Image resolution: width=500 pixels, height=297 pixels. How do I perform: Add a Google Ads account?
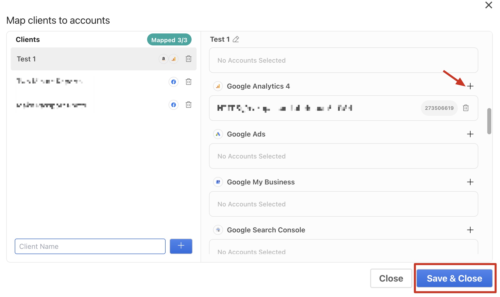click(470, 134)
